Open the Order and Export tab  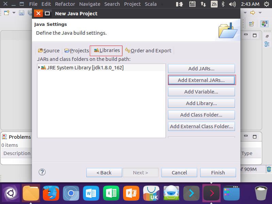pos(148,51)
